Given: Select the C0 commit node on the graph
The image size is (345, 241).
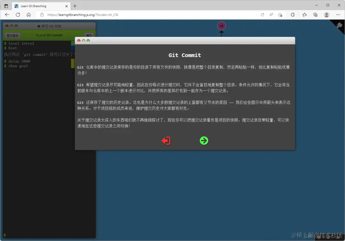Looking at the screenshot, I should coord(221,26).
